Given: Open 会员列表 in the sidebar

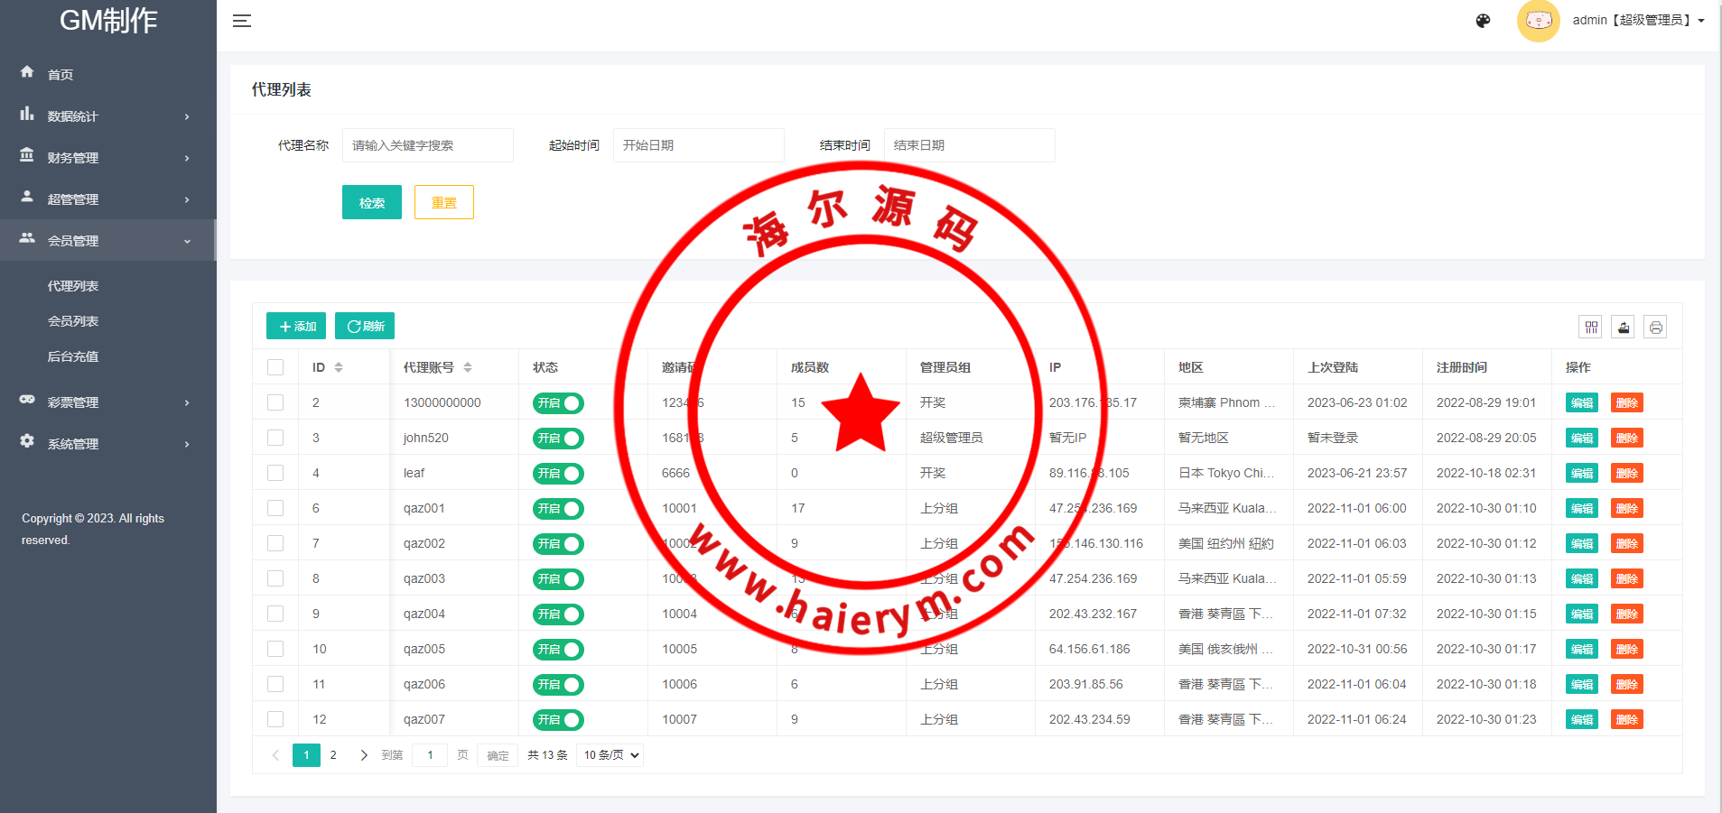Looking at the screenshot, I should pyautogui.click(x=73, y=321).
